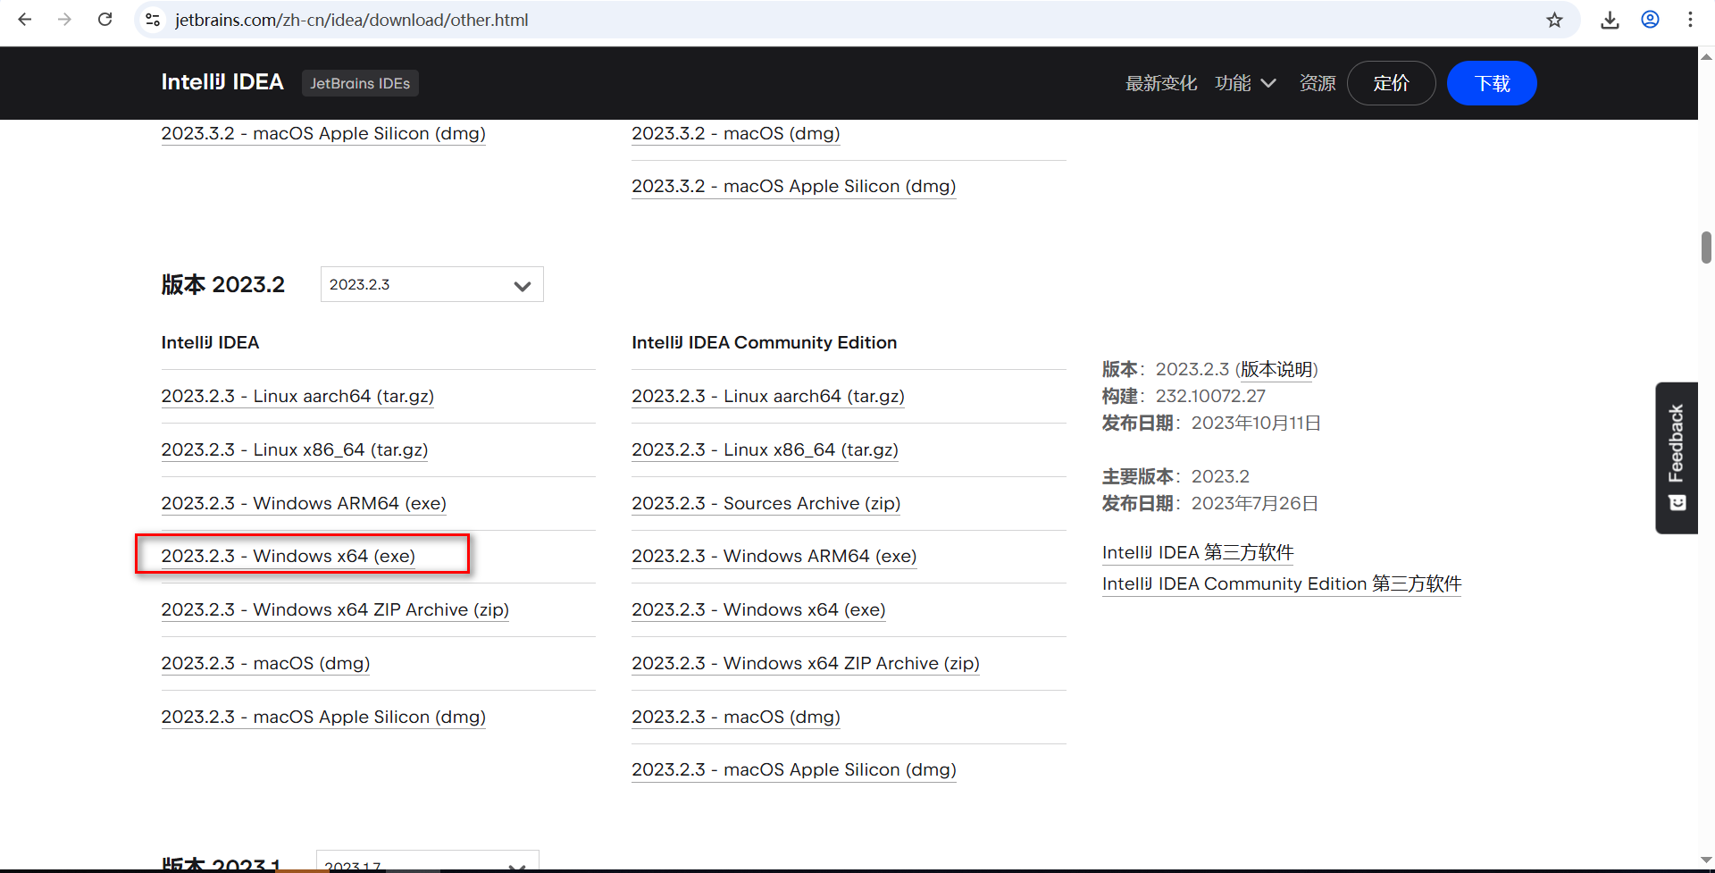Download Community 2023.2.3 macOS Apple Silicon dmg
This screenshot has height=873, width=1715.
point(794,769)
